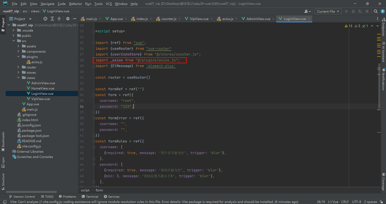Image resolution: width=386 pixels, height=204 pixels.
Task: Click the Run button in toolbar
Action: (347, 11)
